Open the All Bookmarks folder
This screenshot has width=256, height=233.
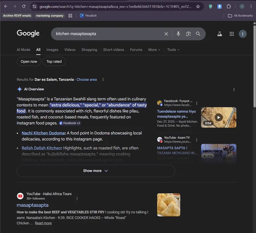click(240, 16)
